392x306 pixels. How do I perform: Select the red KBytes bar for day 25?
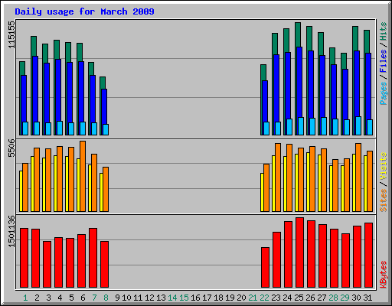tap(299, 252)
